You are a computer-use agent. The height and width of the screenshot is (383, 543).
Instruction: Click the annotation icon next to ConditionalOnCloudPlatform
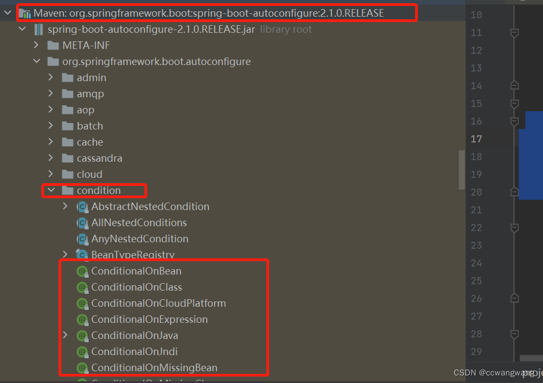point(82,303)
